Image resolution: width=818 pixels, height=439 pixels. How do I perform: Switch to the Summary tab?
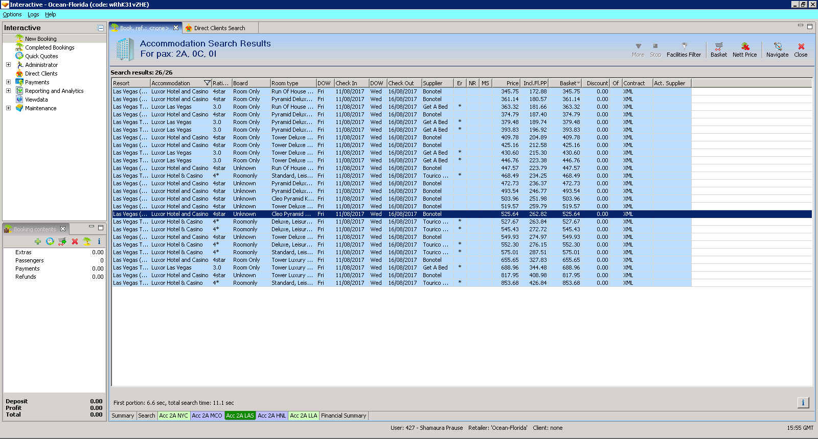123,416
